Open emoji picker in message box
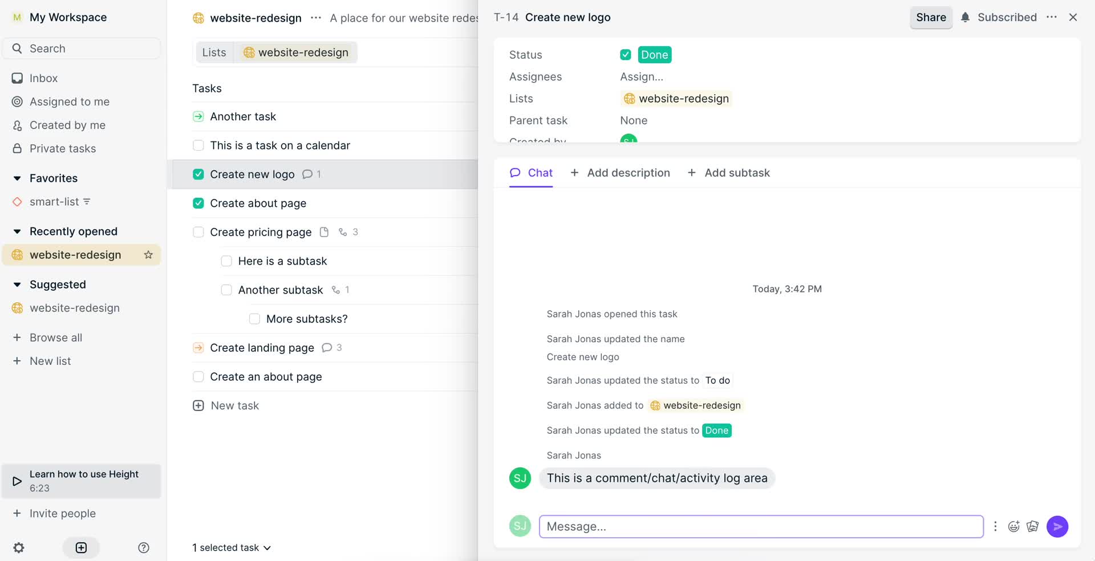This screenshot has width=1095, height=561. tap(1013, 526)
